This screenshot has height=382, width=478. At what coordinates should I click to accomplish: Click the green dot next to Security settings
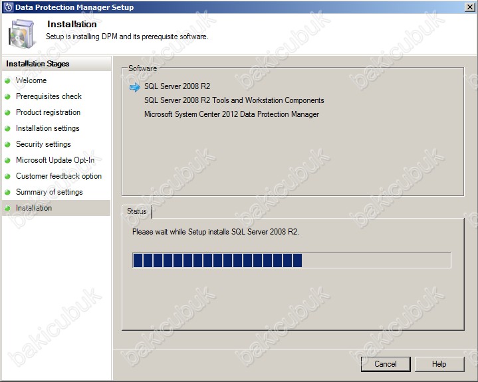[7, 144]
